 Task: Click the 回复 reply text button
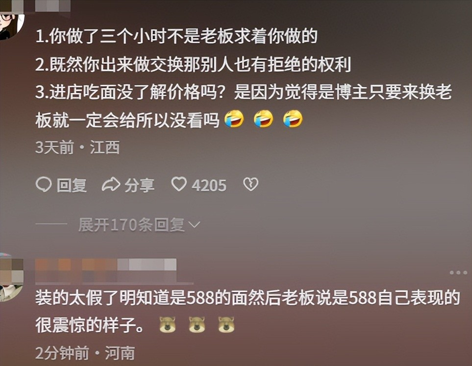(72, 185)
